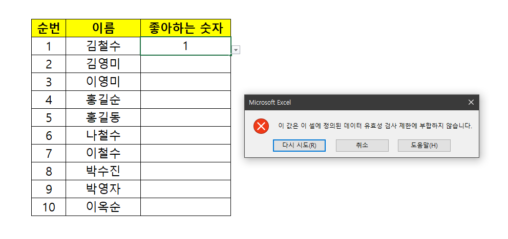Select the empty favorite number cell for 이옥순
This screenshot has height=239, width=508.
tap(186, 207)
